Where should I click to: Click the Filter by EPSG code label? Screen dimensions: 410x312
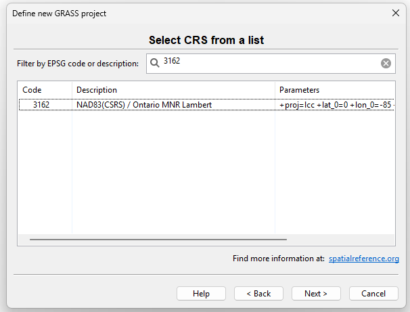point(77,64)
